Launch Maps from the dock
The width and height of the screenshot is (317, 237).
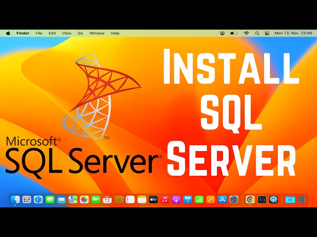click(73, 199)
